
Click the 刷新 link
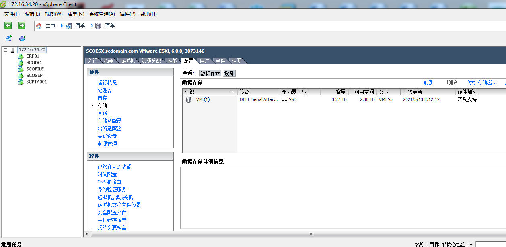pyautogui.click(x=428, y=82)
